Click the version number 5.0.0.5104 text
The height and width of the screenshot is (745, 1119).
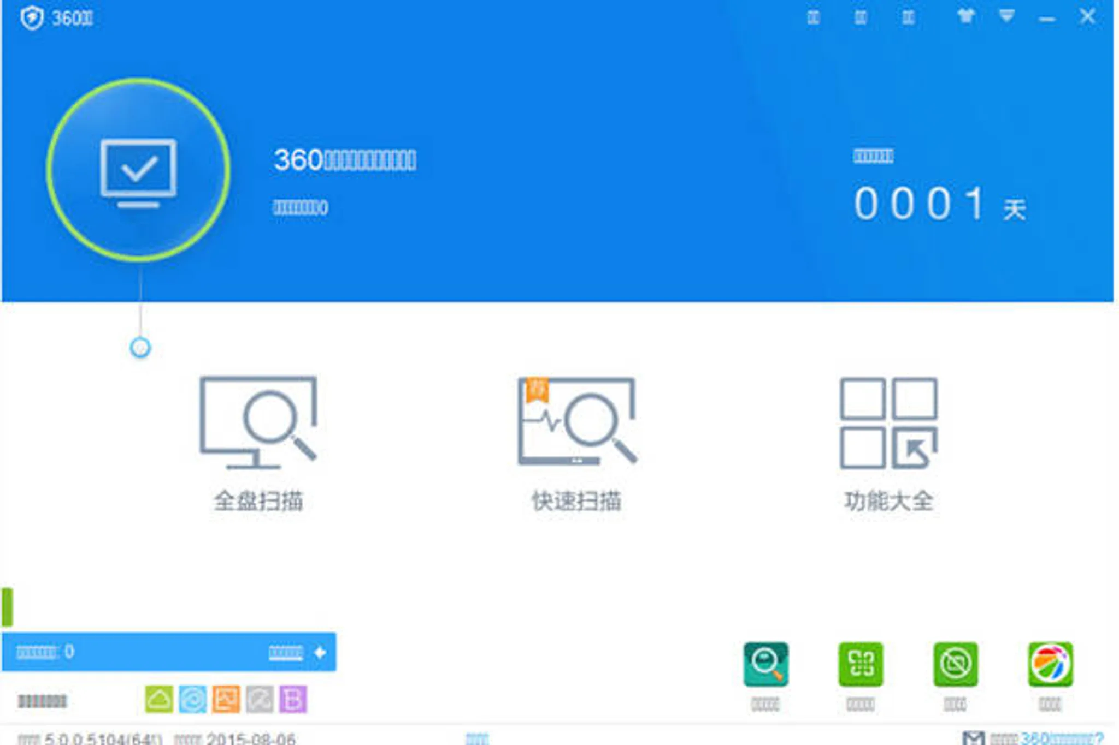click(x=104, y=739)
